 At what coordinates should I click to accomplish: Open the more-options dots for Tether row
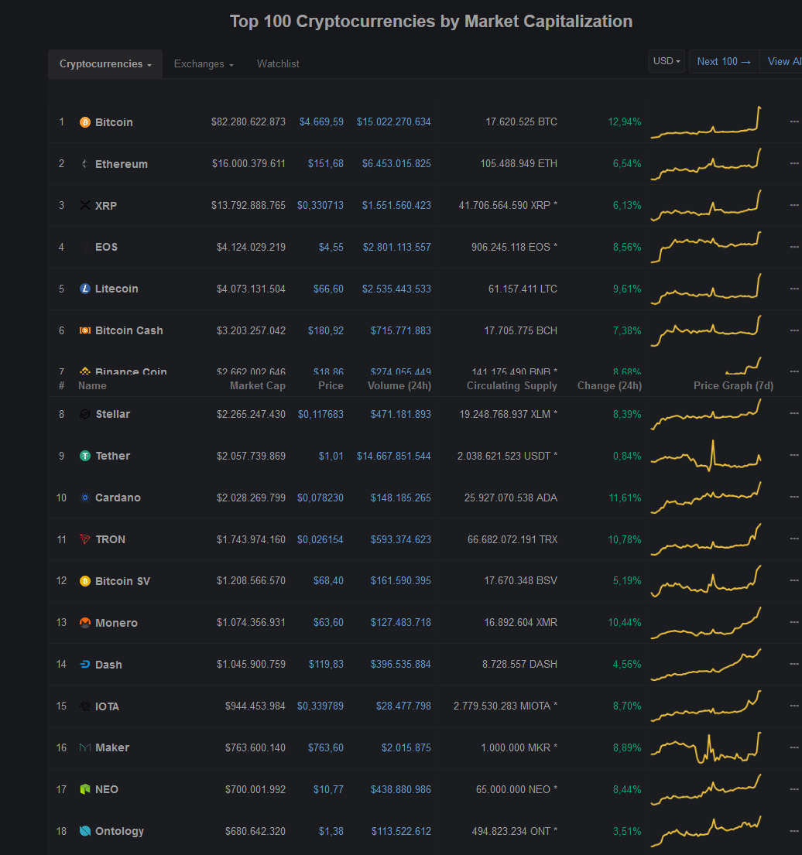click(794, 455)
